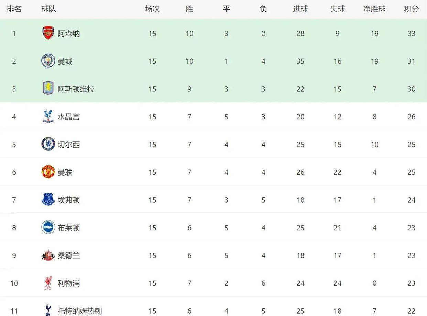
Task: Click the Liverpool LFC crest icon
Action: (48, 283)
